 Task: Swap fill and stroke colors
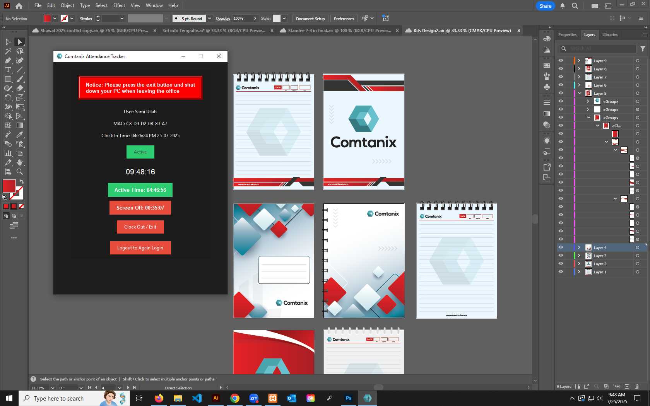coord(22,182)
